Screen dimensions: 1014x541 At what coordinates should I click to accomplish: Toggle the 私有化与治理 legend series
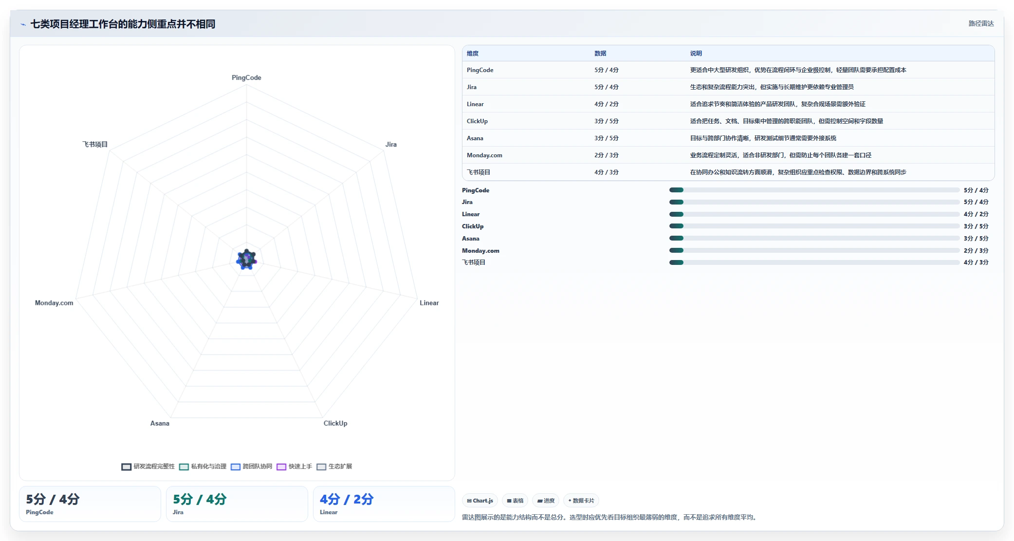(x=203, y=466)
